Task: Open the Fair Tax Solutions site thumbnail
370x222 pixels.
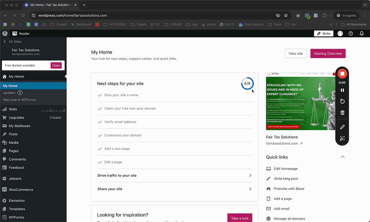Action: [301, 101]
